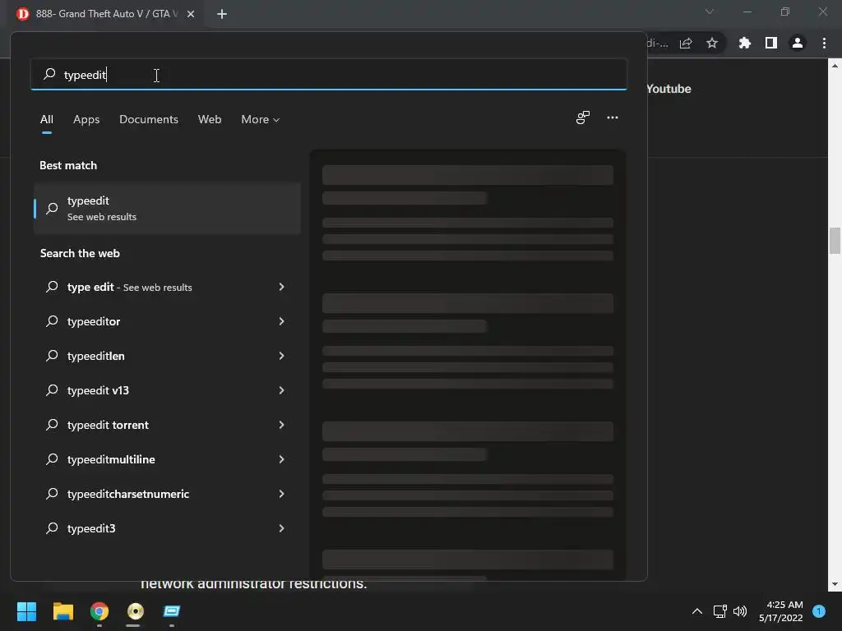Open a new Chrome tab

222,14
